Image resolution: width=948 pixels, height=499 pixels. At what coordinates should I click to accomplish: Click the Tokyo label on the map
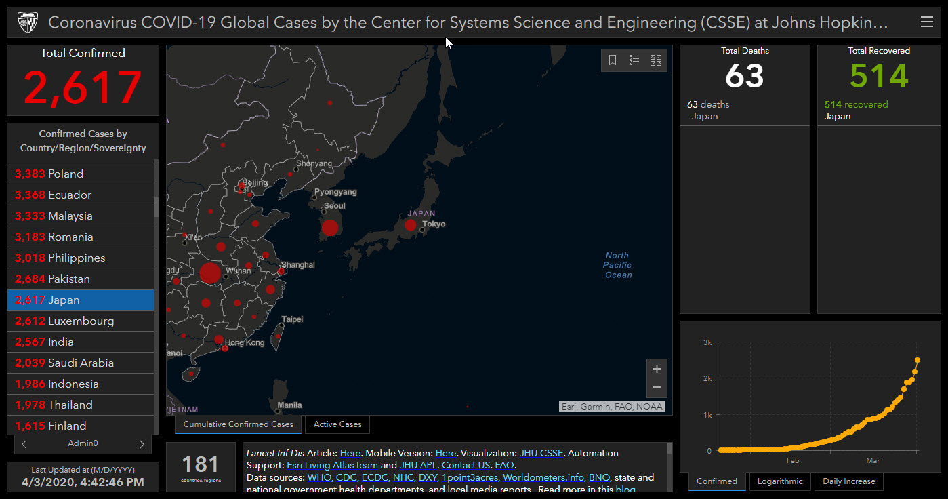click(434, 224)
